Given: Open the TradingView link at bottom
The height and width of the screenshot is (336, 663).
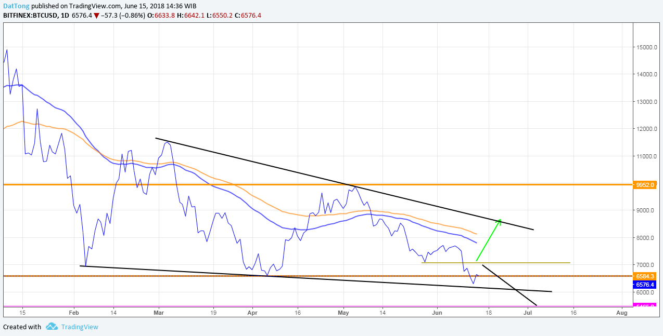Looking at the screenshot, I should coord(80,327).
